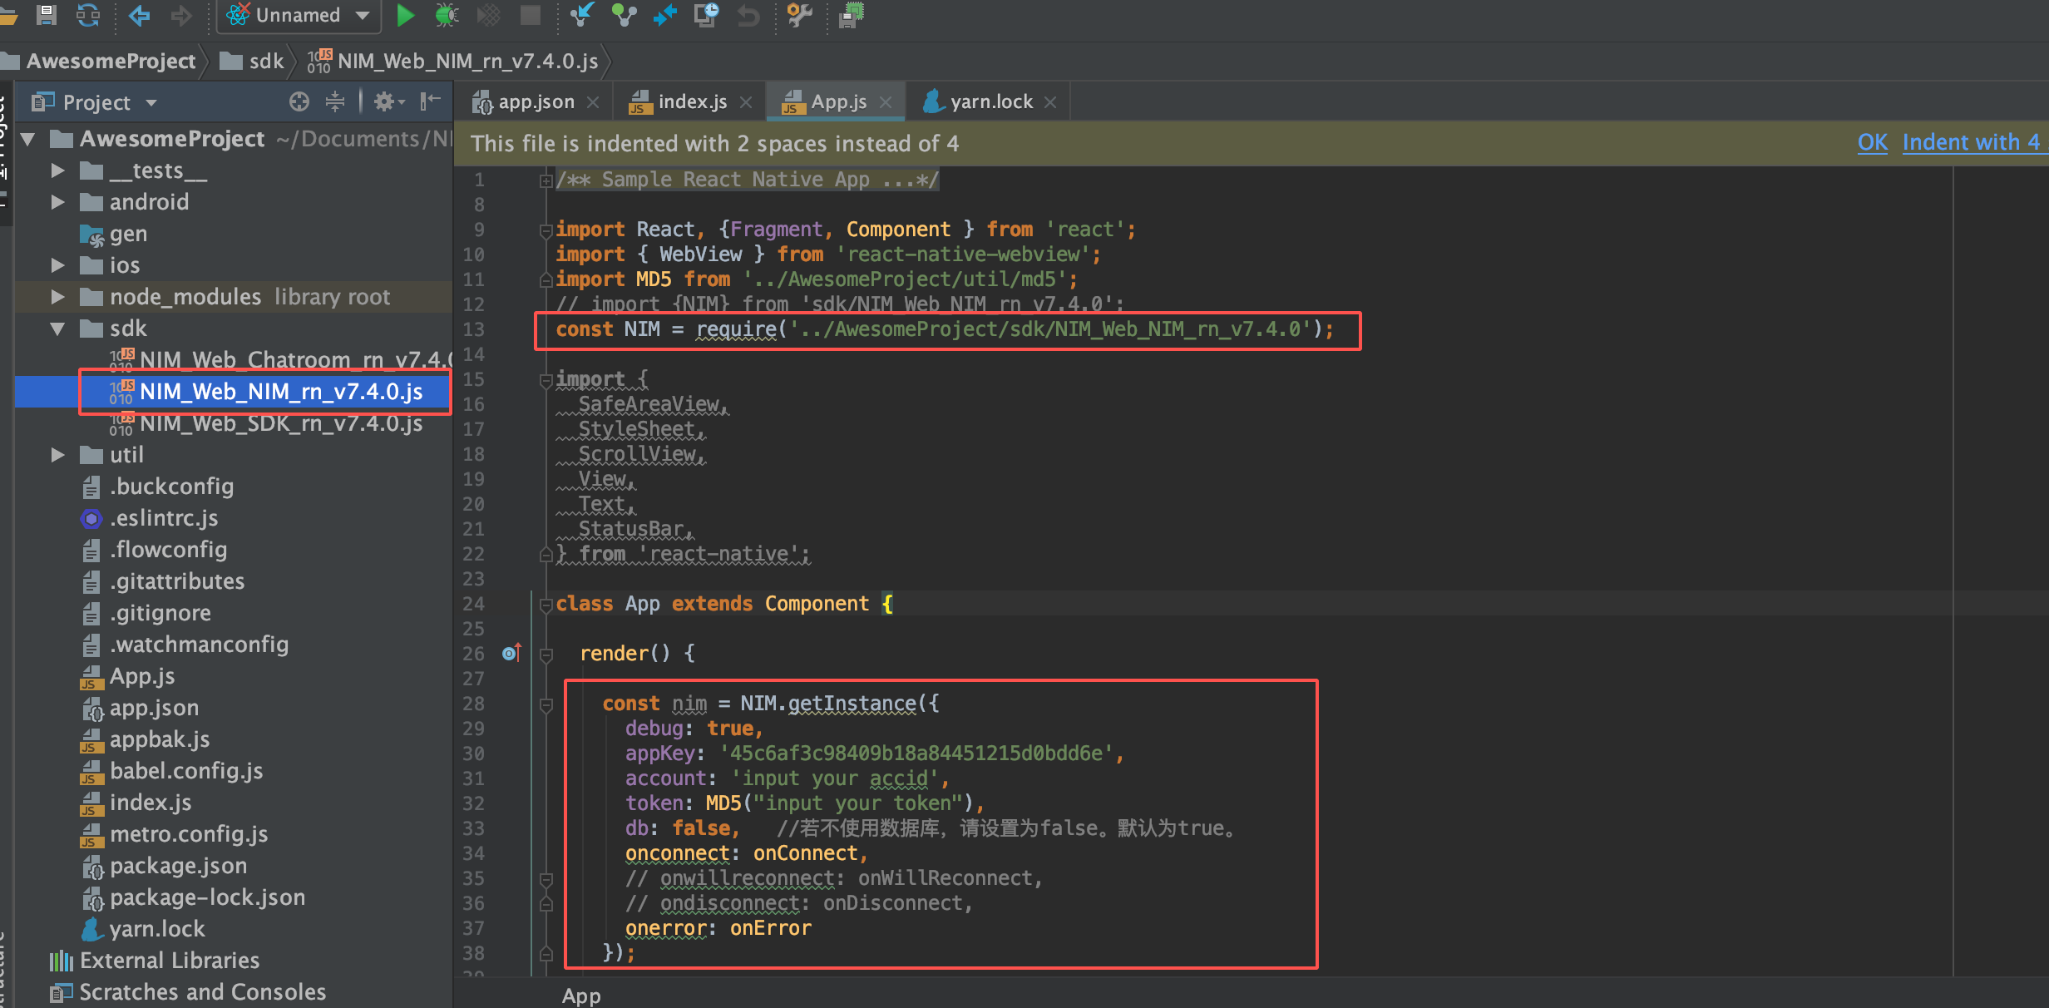Close the yarn.lock tab
The width and height of the screenshot is (2049, 1008).
coord(1050,101)
